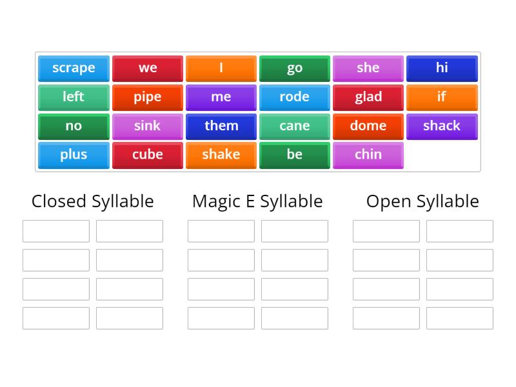
Task: Select the 'cube' tile
Action: pyautogui.click(x=147, y=154)
